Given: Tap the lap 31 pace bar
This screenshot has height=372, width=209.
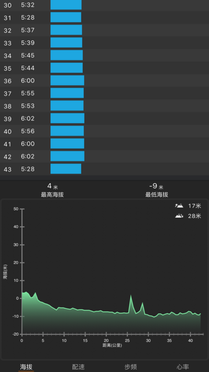Looking at the screenshot, I should pos(66,18).
